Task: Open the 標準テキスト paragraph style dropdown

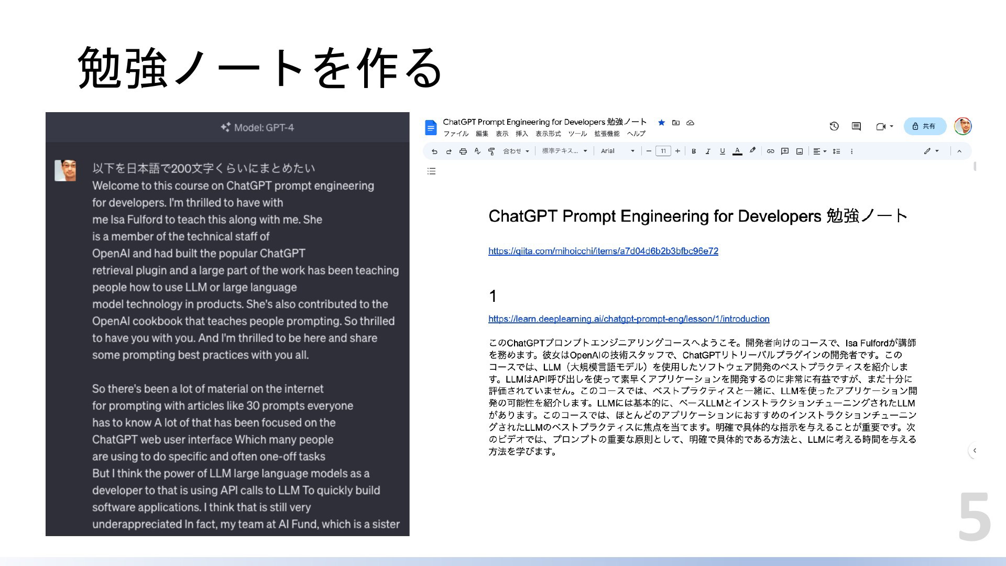Action: click(564, 151)
